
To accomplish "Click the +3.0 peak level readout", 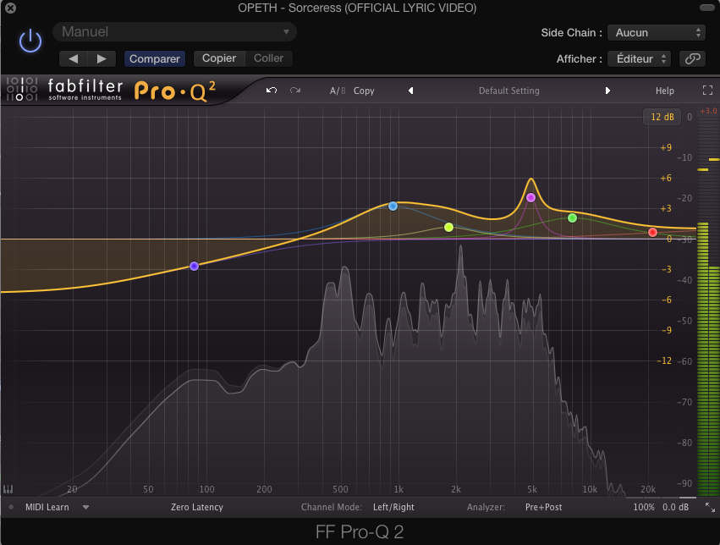I will (x=708, y=111).
